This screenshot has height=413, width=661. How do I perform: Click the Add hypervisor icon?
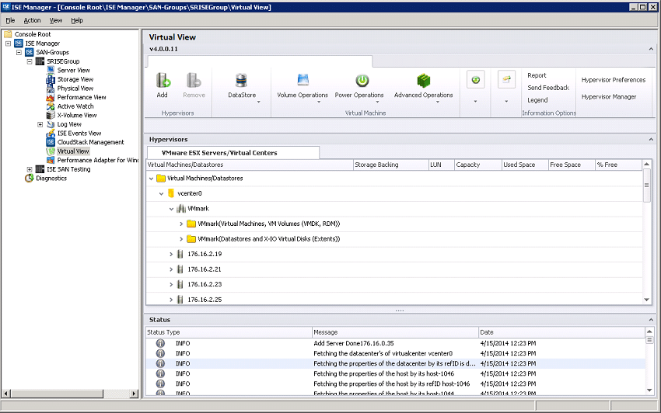tap(163, 80)
